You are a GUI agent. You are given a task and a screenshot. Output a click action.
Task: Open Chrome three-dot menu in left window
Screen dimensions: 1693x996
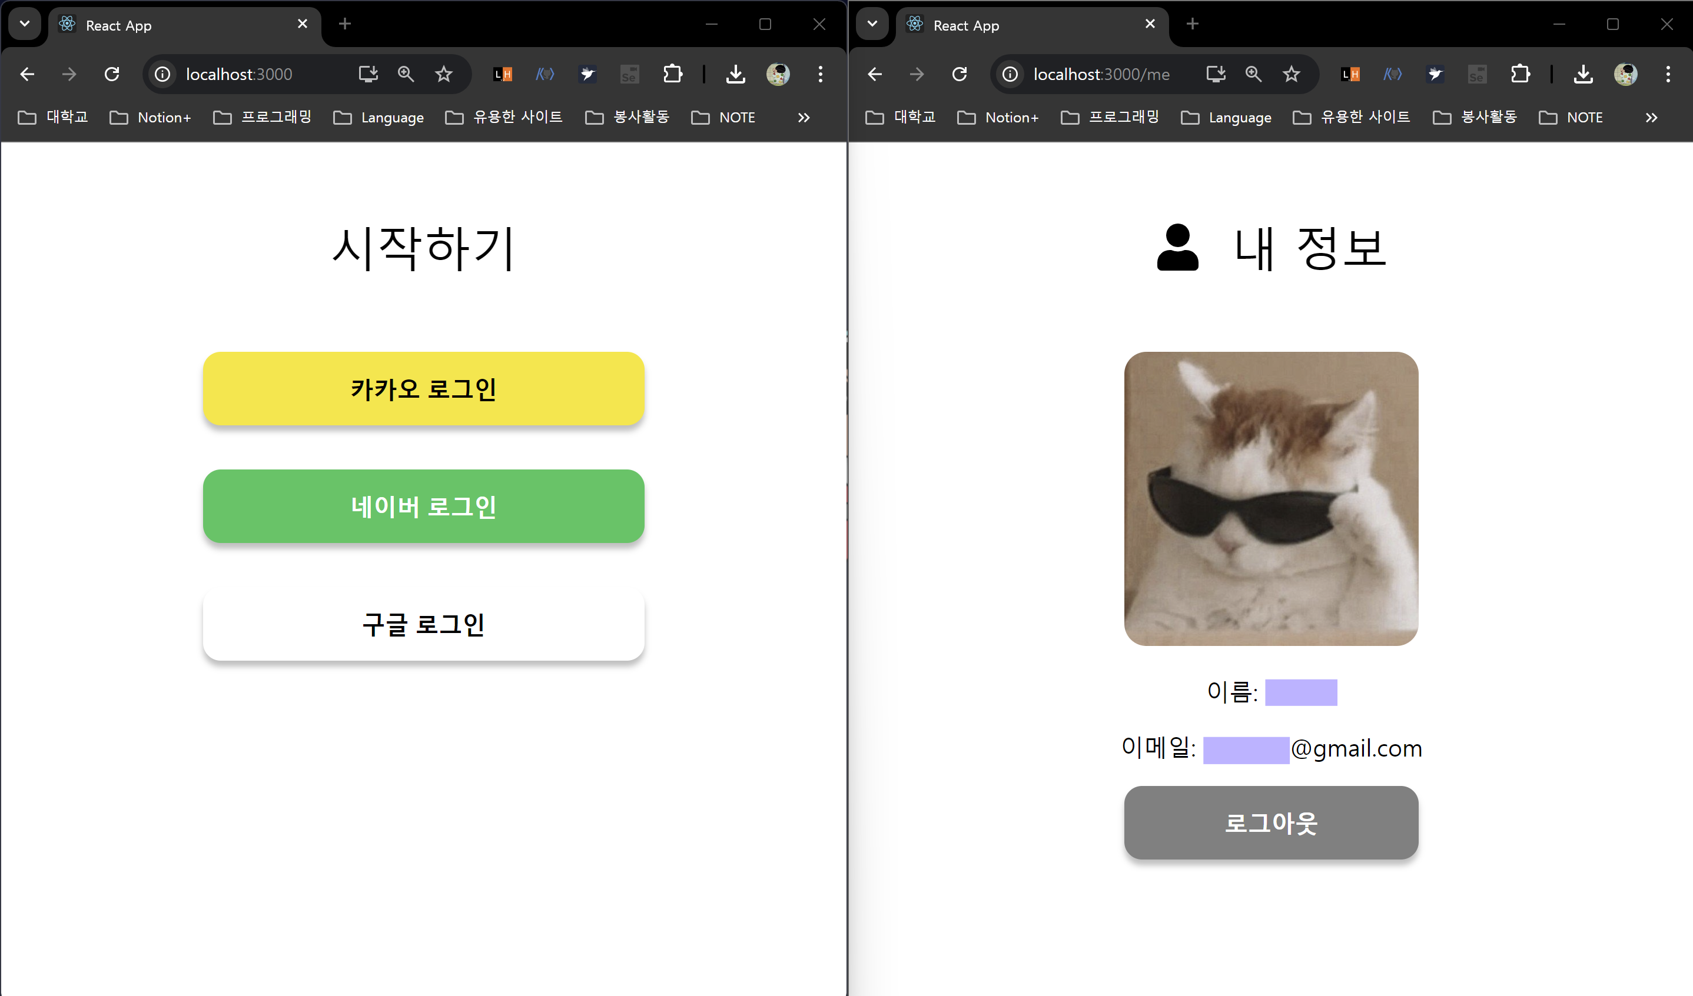click(x=820, y=74)
